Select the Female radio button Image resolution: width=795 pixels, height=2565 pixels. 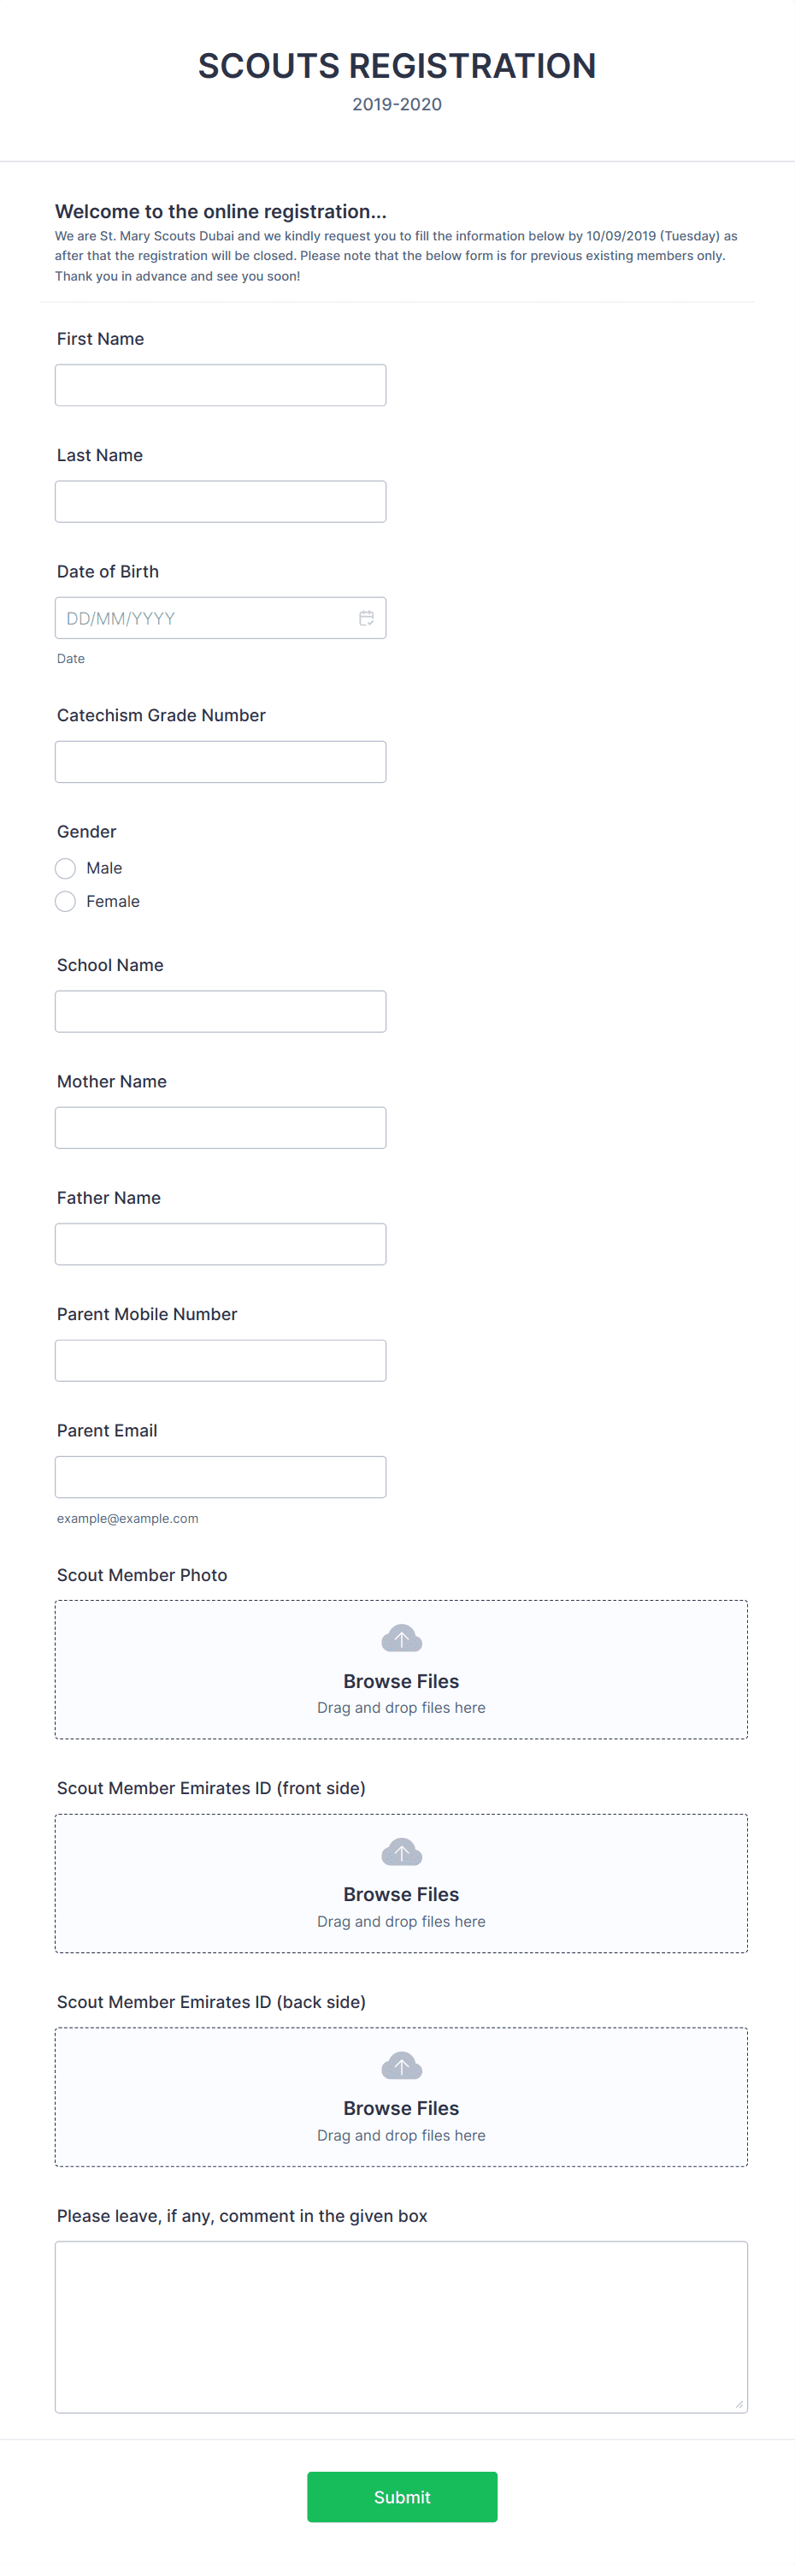coord(65,901)
